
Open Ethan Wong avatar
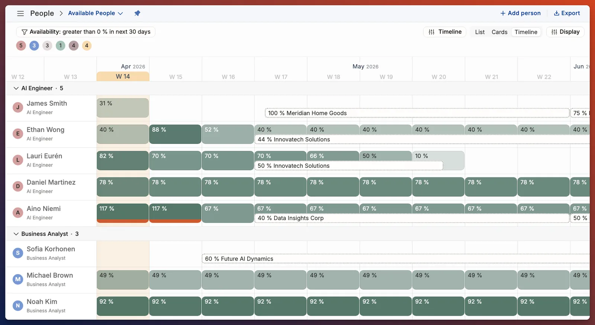(x=18, y=134)
